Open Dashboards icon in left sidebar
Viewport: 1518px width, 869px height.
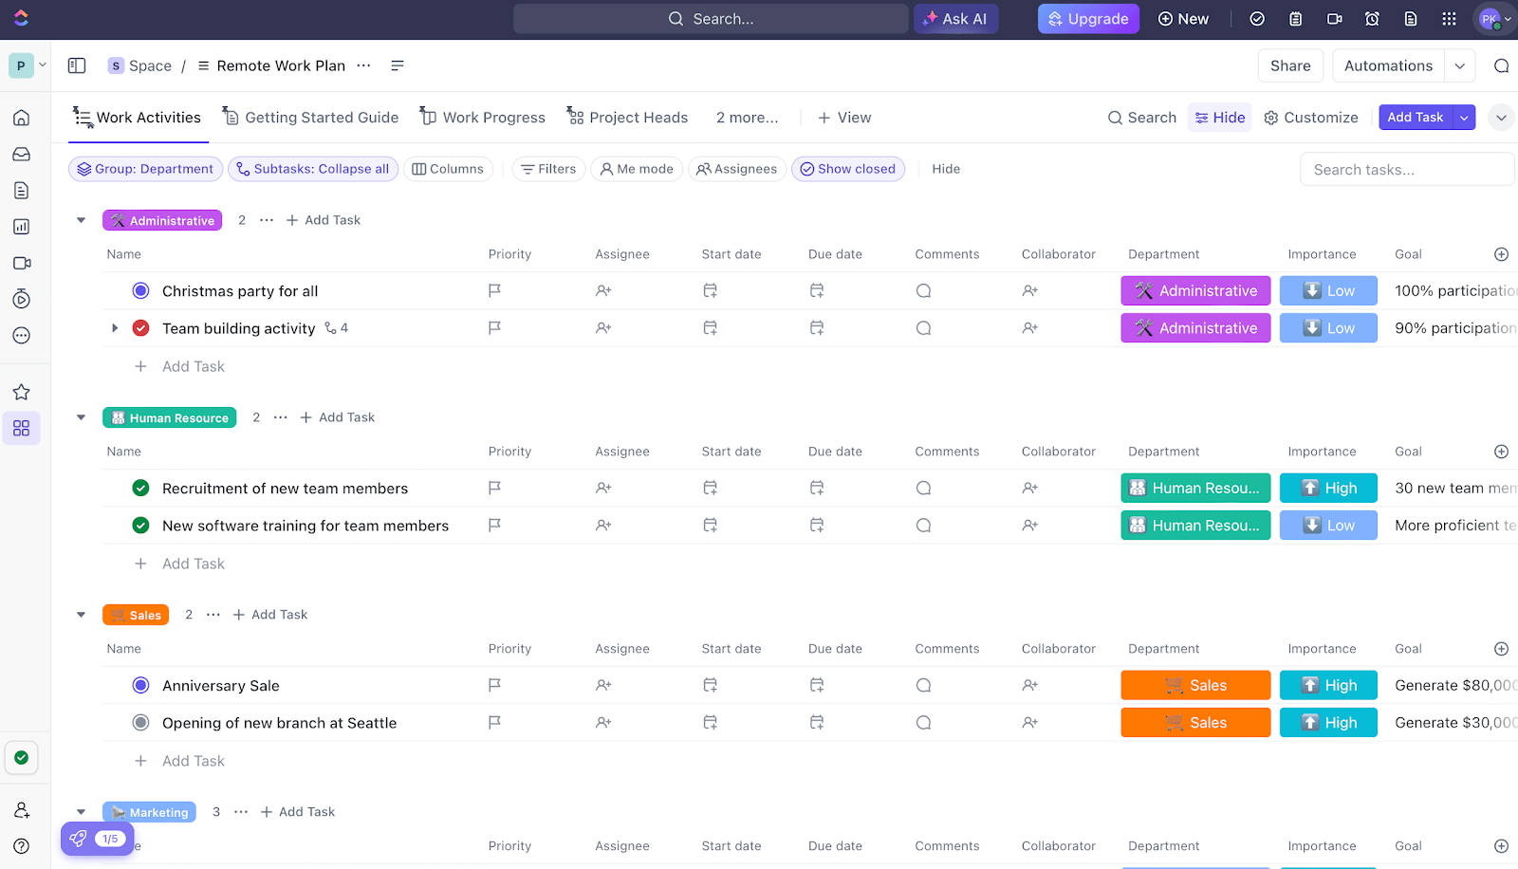(x=21, y=227)
